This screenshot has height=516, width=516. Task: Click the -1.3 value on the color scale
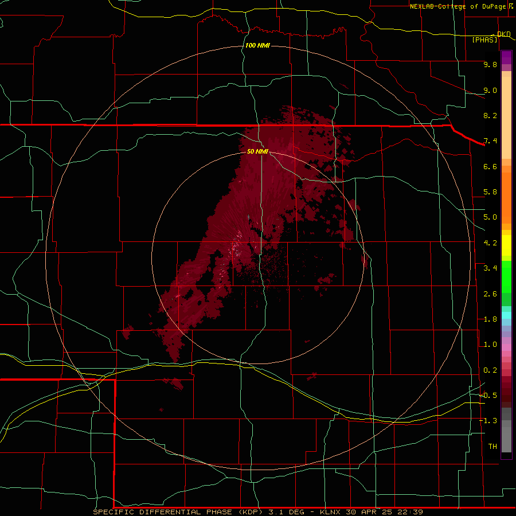click(x=488, y=421)
